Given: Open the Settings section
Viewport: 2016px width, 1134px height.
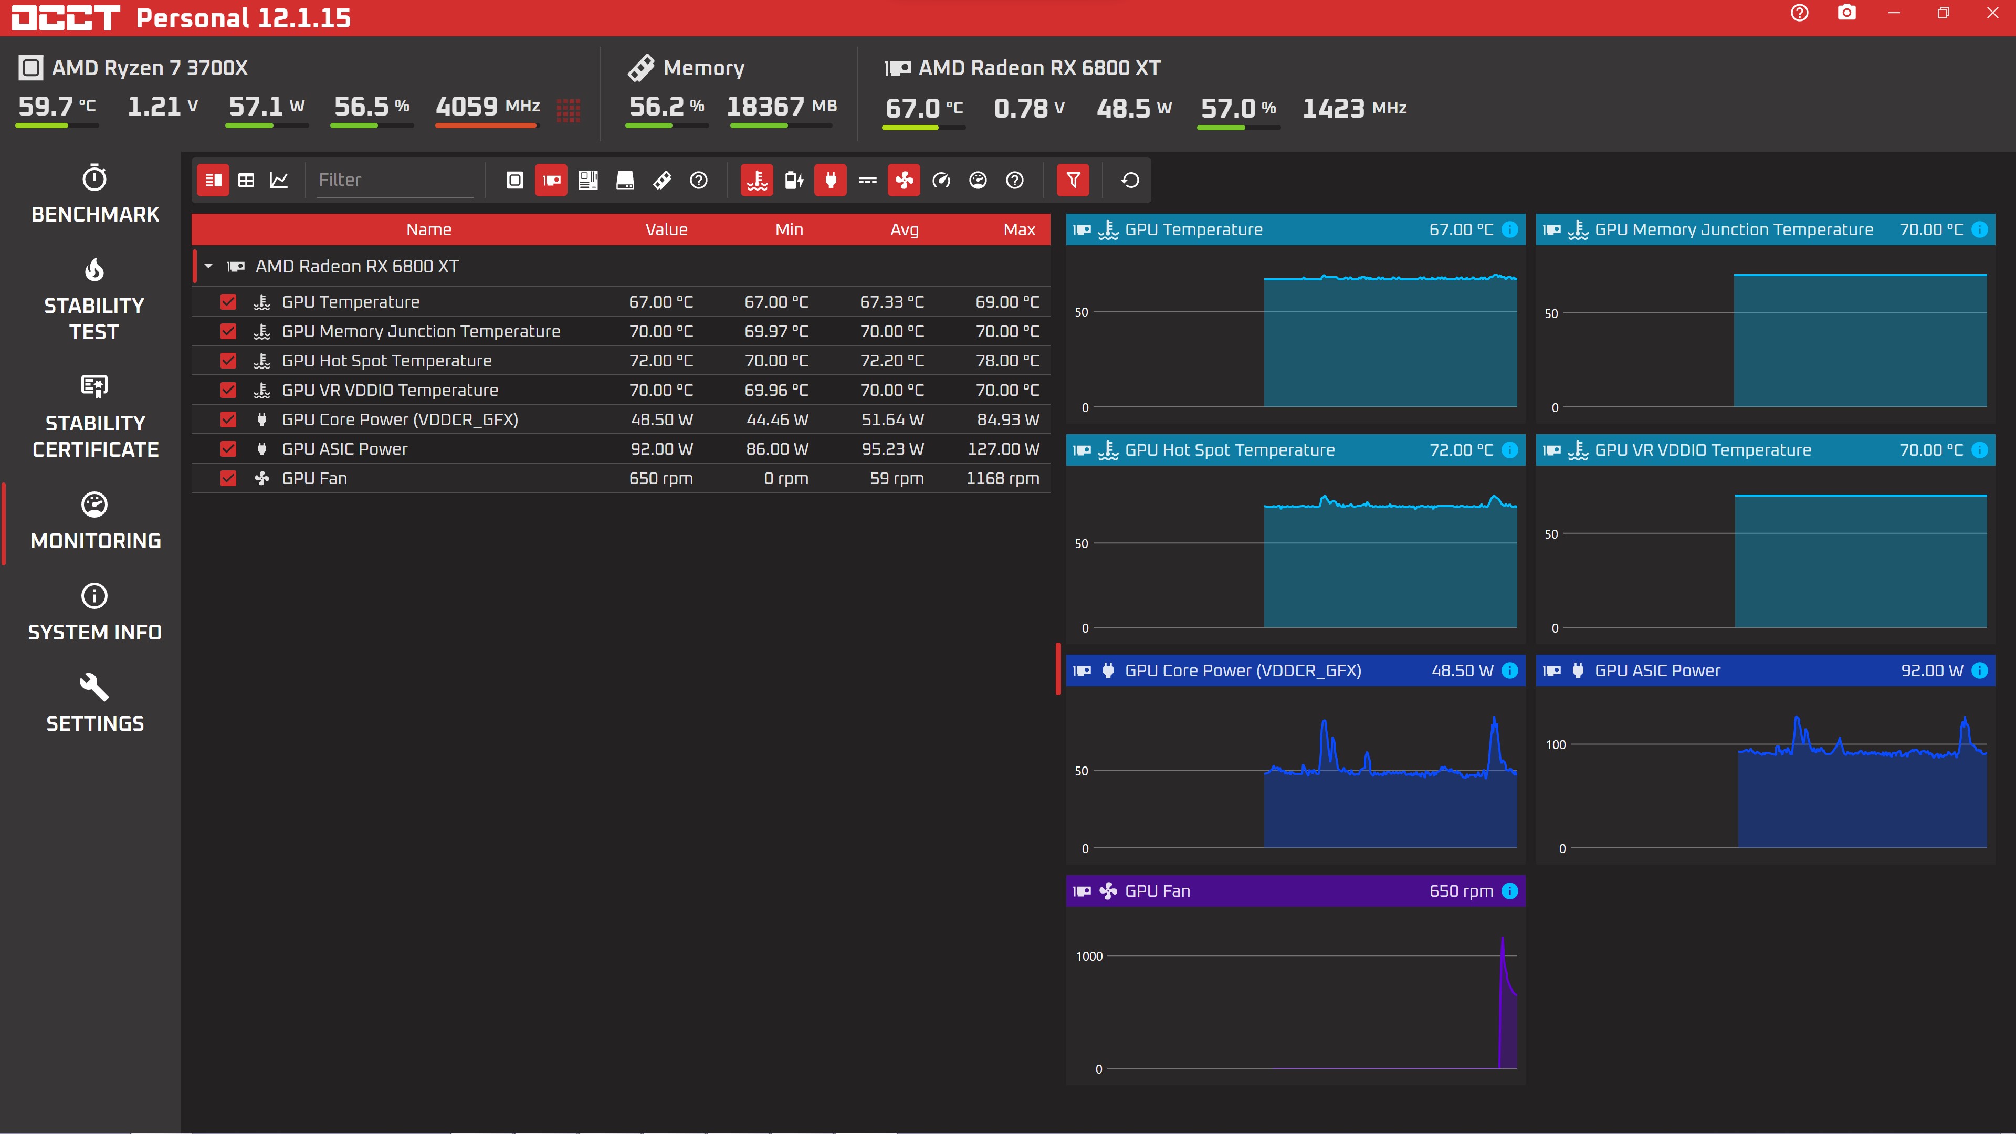Looking at the screenshot, I should pos(94,705).
